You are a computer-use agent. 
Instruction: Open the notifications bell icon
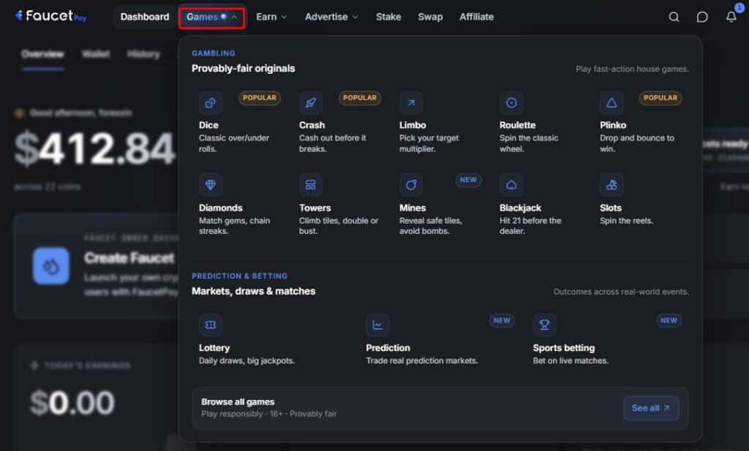(731, 18)
